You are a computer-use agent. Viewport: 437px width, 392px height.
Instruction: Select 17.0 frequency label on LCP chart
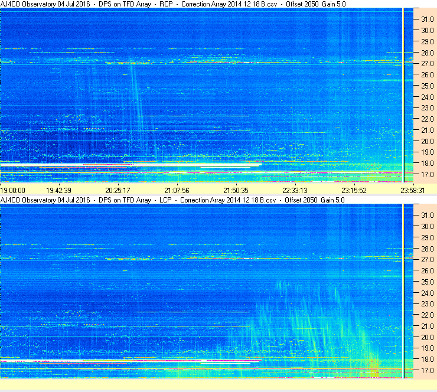click(x=428, y=371)
